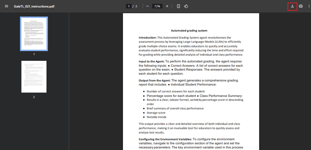This screenshot has width=311, height=150.
Task: Click the file name GaleTL_021_instructions.pdf
Action: (x=34, y=6)
